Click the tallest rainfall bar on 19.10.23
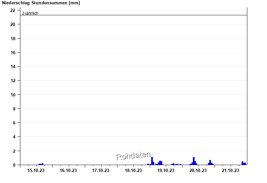The image size is (267, 183). (x=152, y=161)
